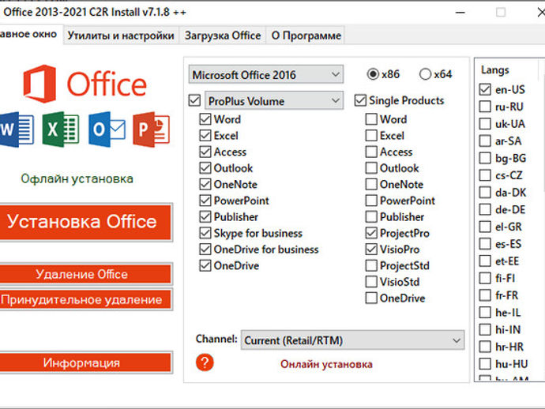Minimize the C2R Install window
Viewport: 545px width, 409px height.
click(x=460, y=13)
